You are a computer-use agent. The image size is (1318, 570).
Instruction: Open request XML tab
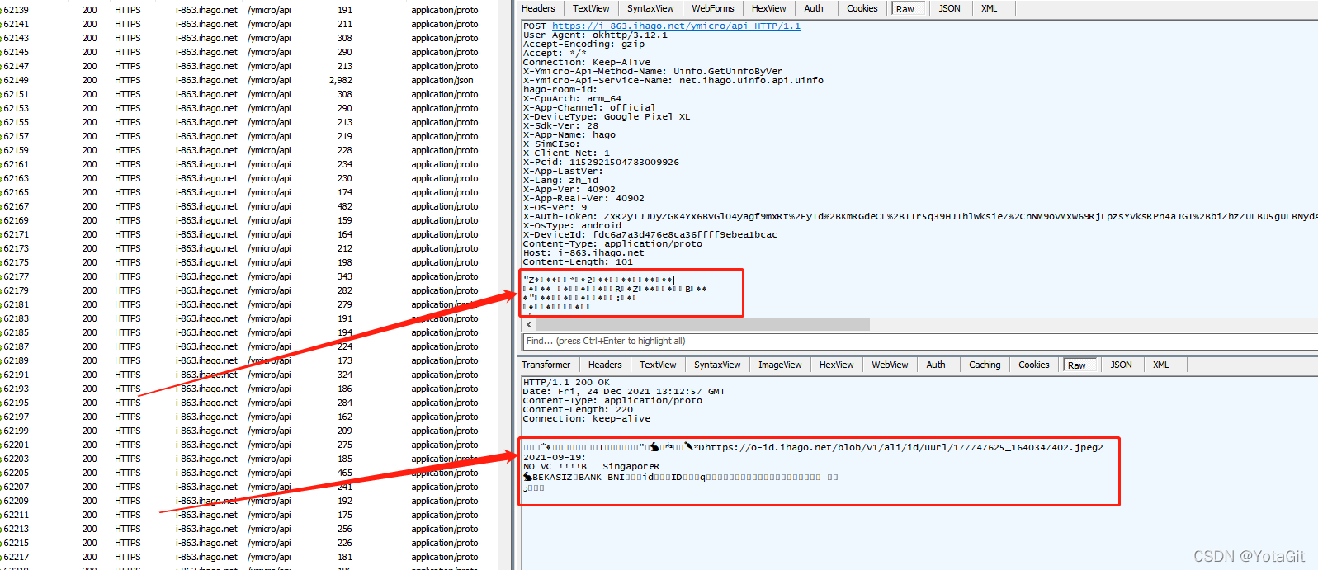[990, 8]
